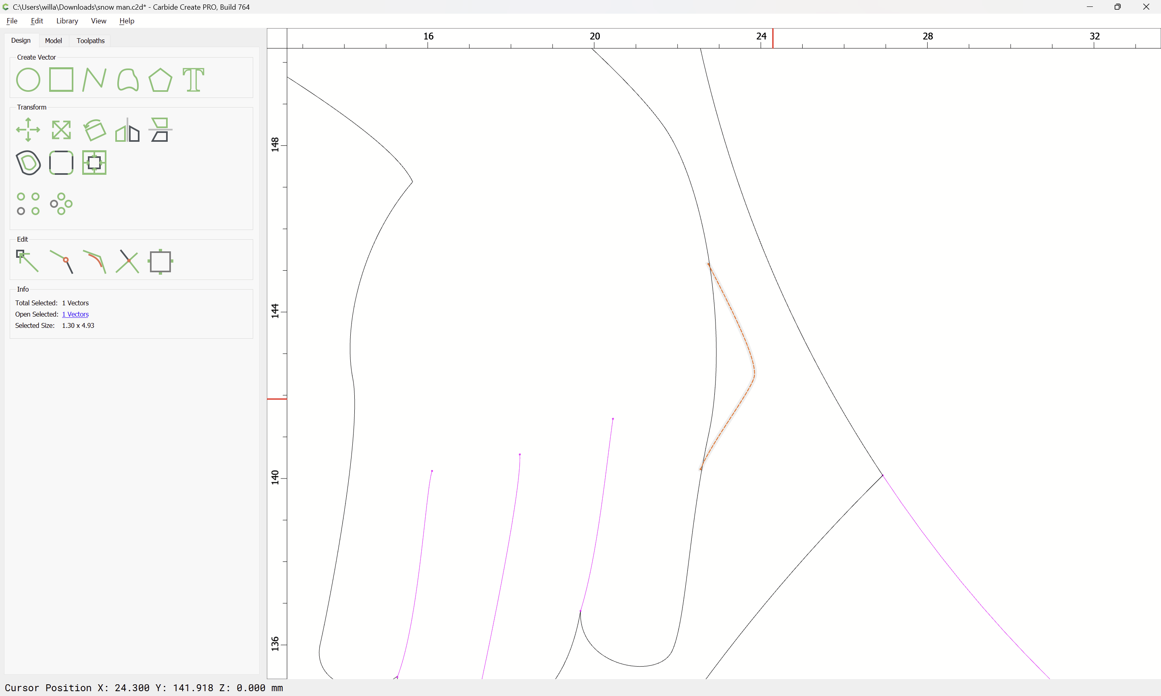Open the Corner rounding tool

pos(61,163)
